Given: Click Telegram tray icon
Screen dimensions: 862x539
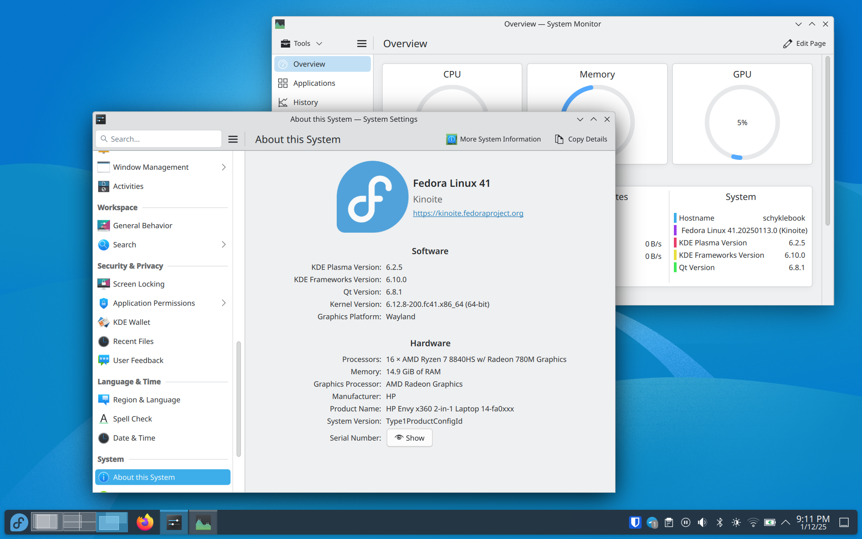Looking at the screenshot, I should point(652,522).
